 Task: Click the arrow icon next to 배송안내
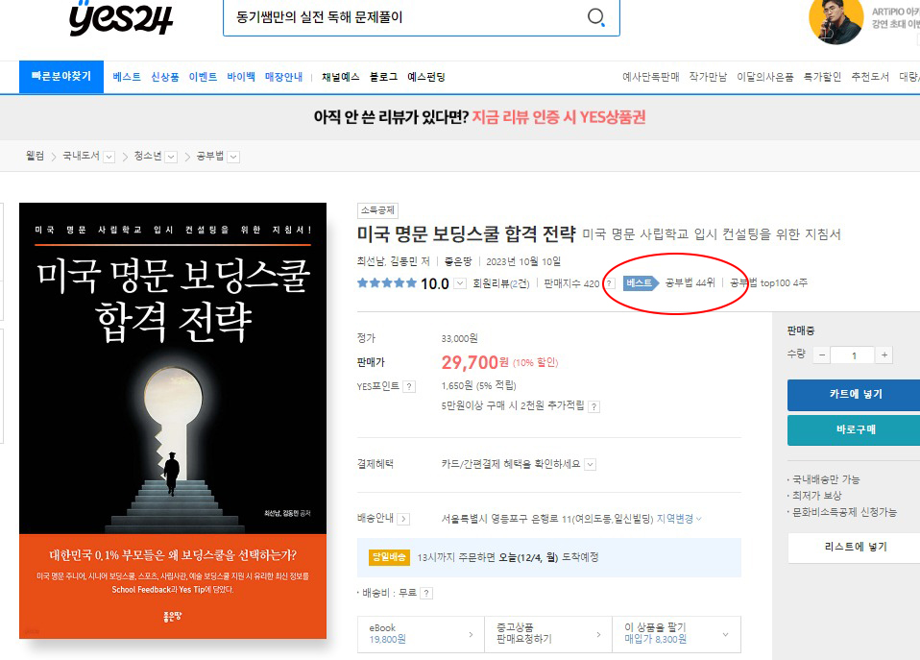(403, 519)
